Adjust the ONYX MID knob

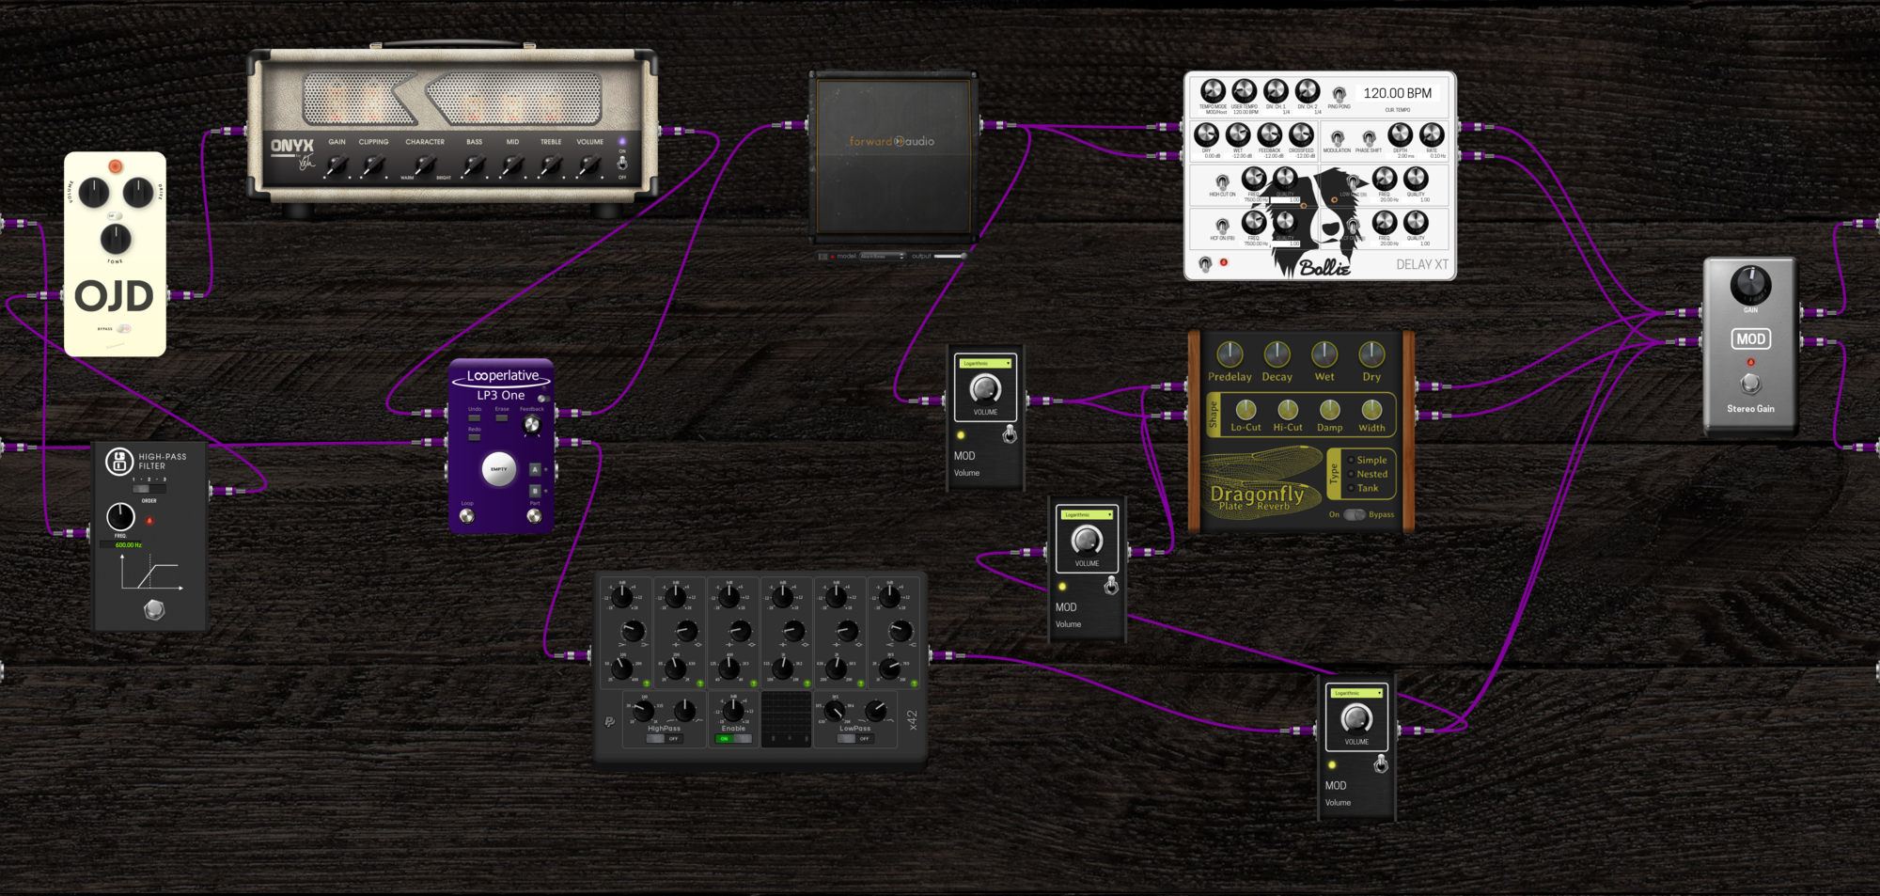click(x=512, y=166)
